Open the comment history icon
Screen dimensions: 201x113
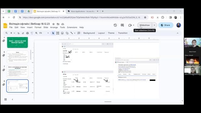pos(122,25)
